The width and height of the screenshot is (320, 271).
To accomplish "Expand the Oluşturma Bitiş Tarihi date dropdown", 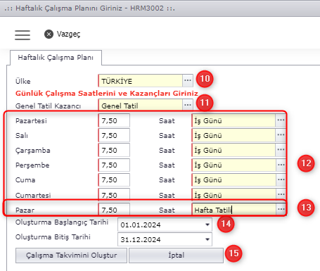I will [207, 239].
